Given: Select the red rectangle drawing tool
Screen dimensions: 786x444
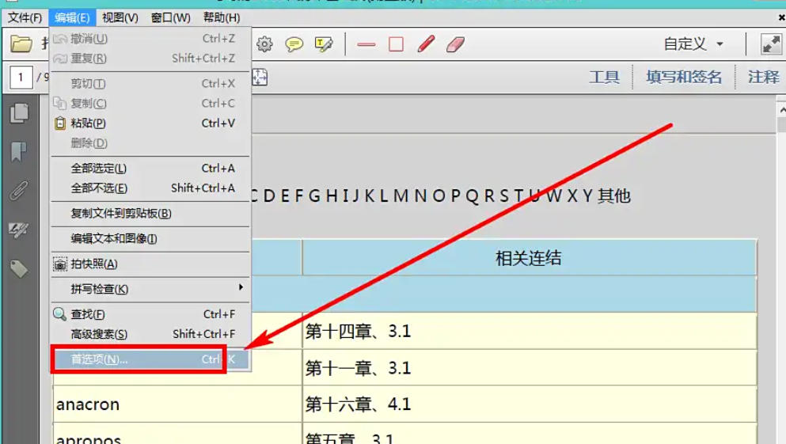Looking at the screenshot, I should [x=396, y=45].
